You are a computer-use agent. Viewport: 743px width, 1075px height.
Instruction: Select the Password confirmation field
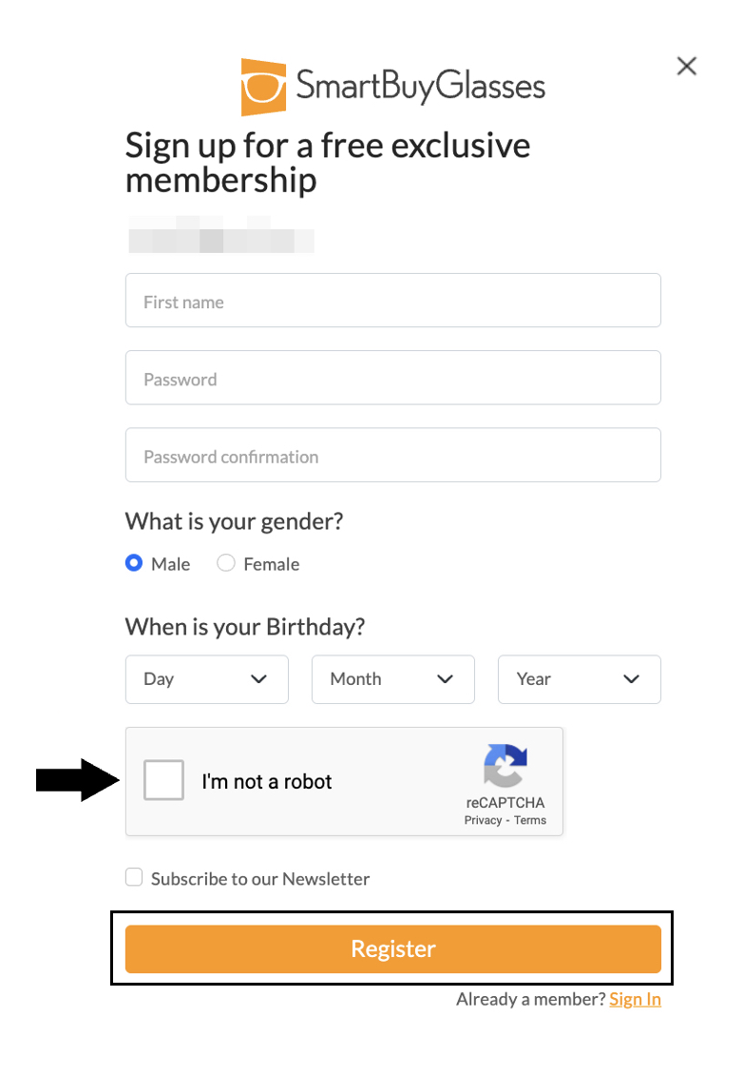392,455
